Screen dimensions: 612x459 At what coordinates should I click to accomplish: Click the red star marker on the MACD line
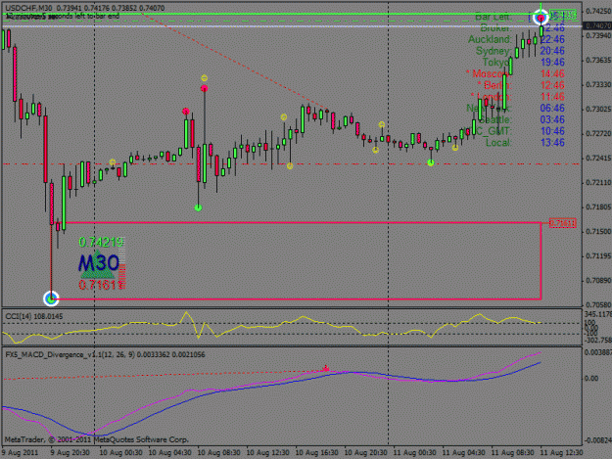326,368
